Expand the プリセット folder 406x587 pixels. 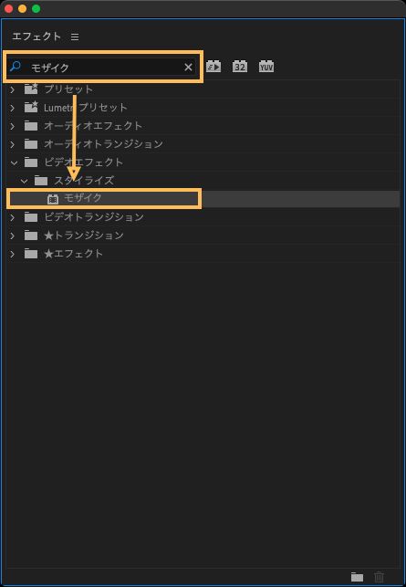tap(13, 89)
